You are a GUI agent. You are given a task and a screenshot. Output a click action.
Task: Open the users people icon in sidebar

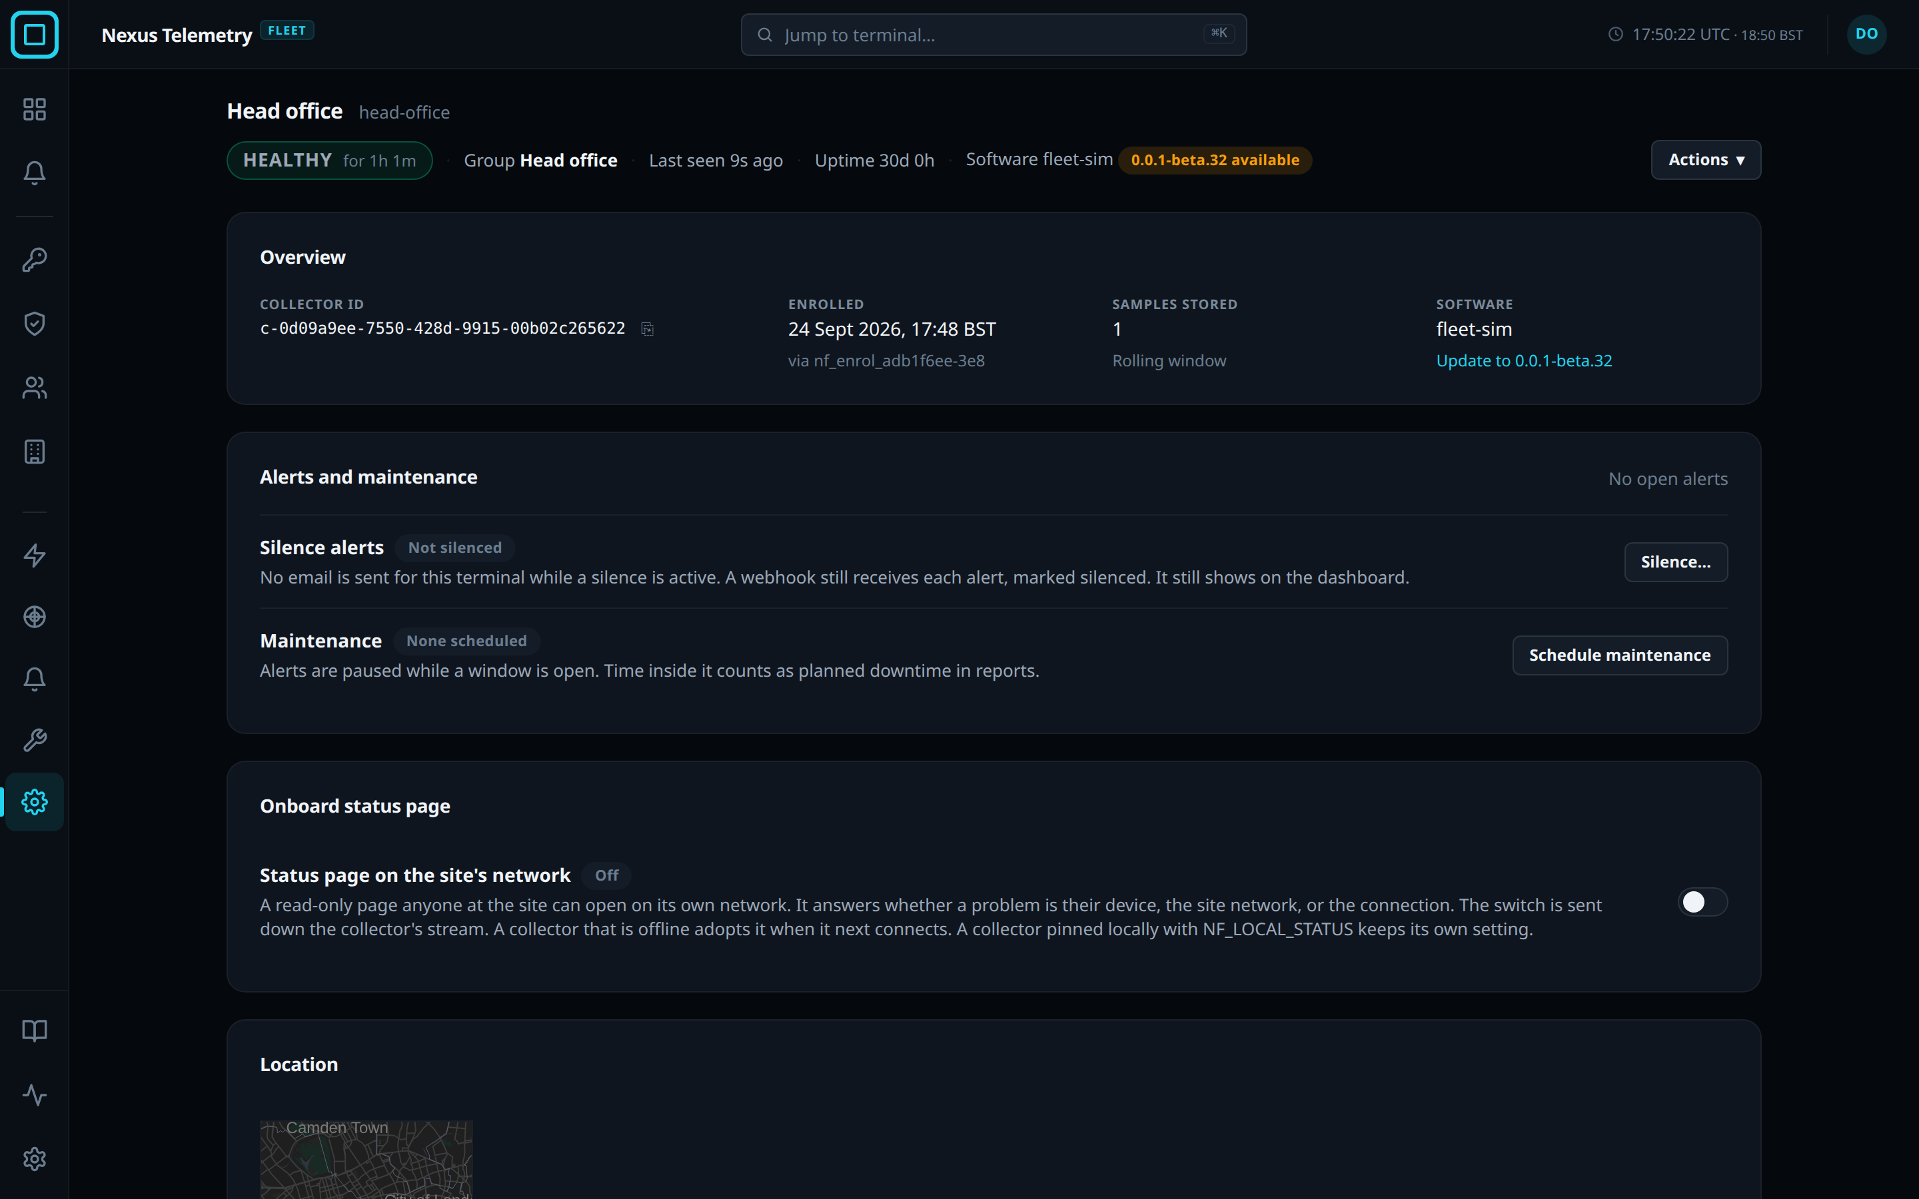coord(34,388)
